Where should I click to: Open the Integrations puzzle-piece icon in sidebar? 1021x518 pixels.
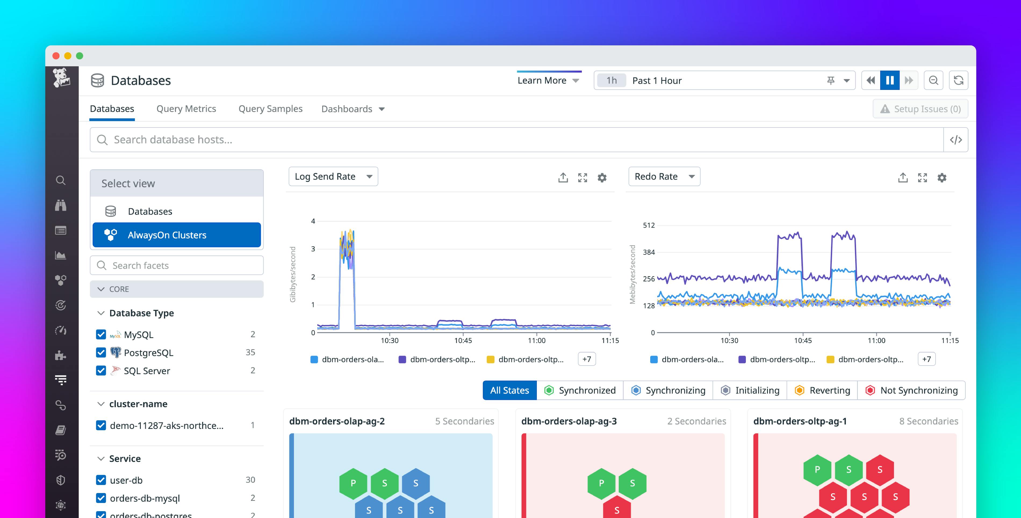60,355
